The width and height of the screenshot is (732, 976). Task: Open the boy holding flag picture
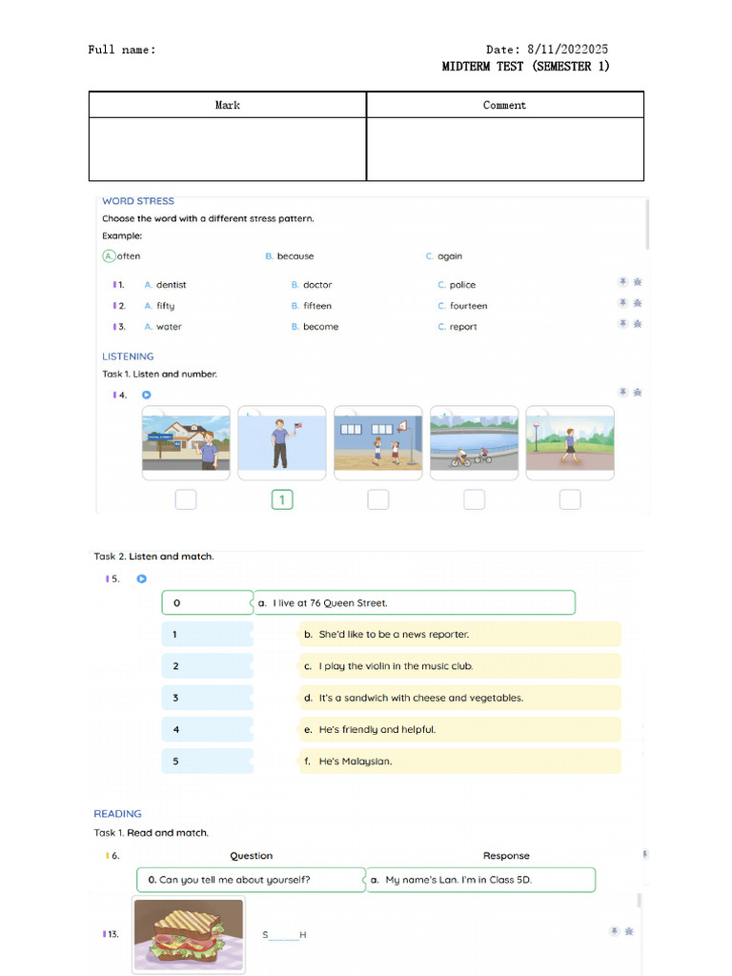282,442
